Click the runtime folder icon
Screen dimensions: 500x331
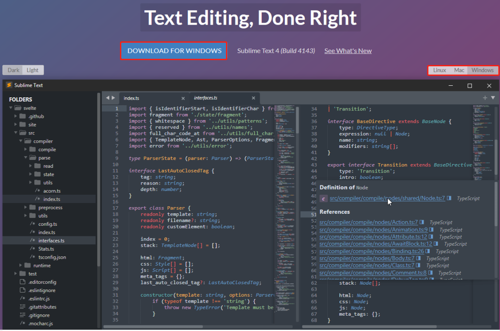(28, 265)
